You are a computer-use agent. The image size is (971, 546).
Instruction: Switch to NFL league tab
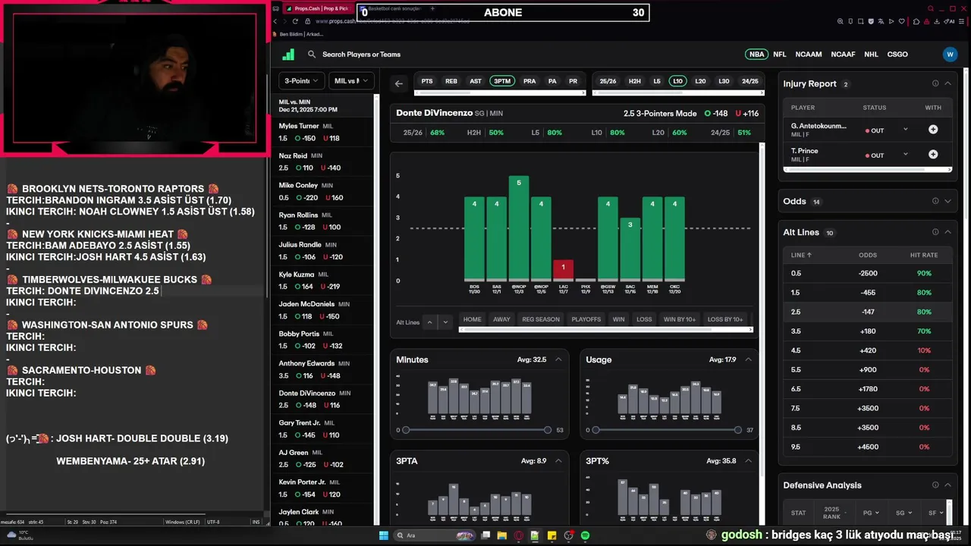(x=780, y=55)
